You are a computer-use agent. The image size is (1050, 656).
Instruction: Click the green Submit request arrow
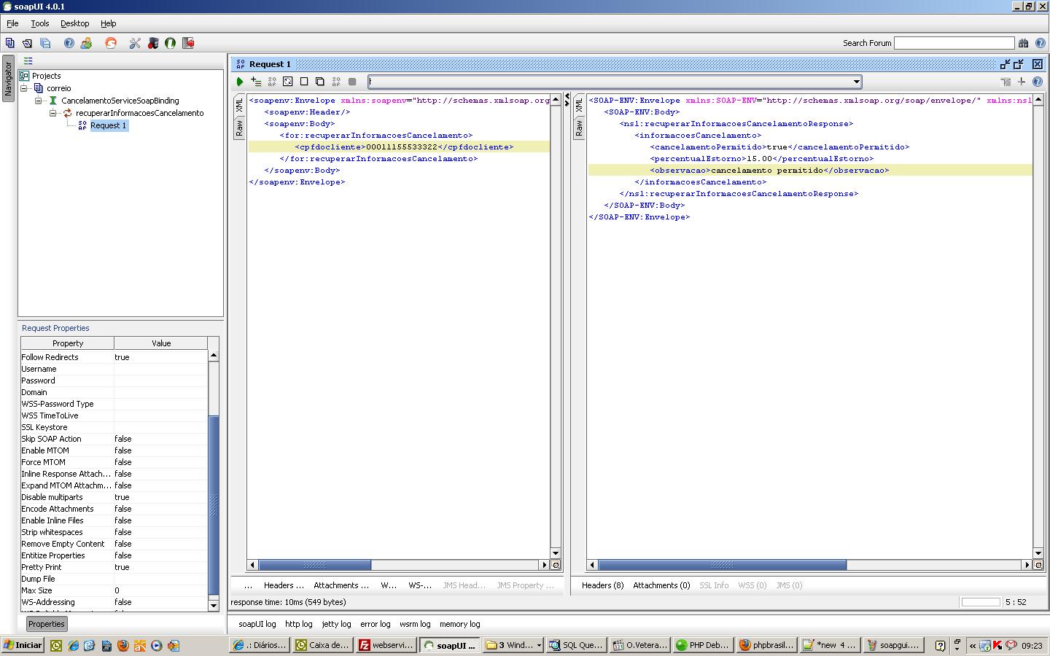pos(239,82)
